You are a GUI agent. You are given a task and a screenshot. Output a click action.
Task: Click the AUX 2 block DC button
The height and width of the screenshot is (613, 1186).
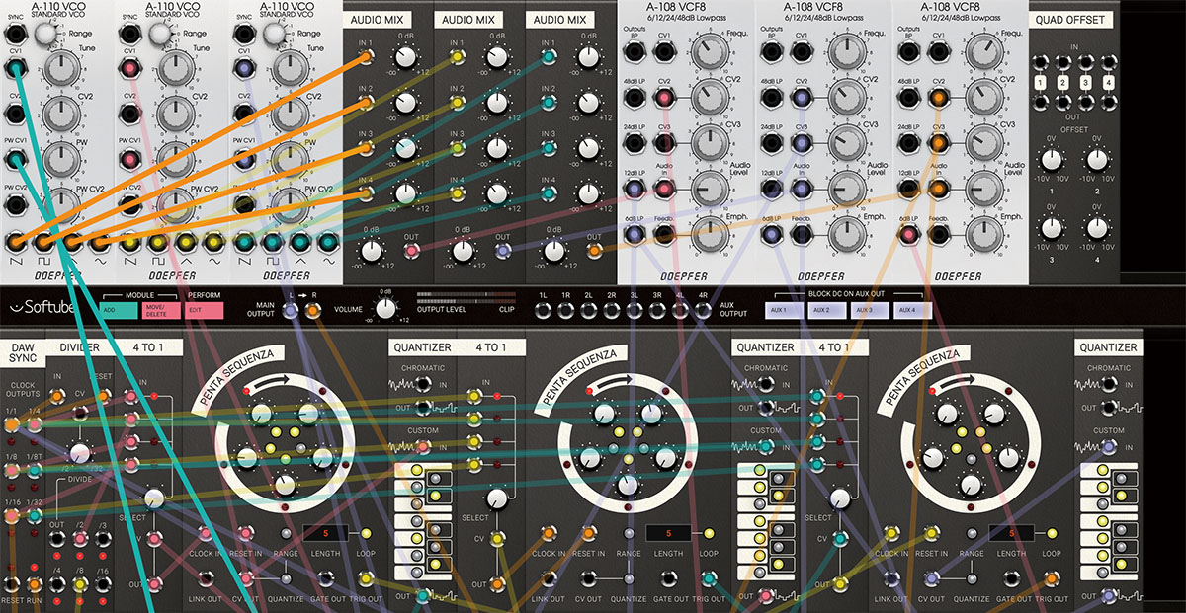[x=828, y=311]
